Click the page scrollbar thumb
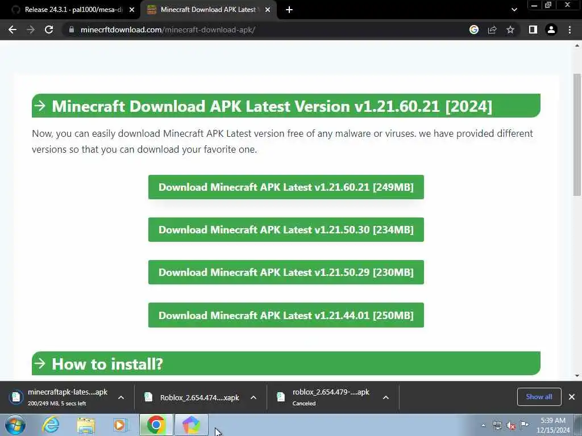 click(577, 135)
